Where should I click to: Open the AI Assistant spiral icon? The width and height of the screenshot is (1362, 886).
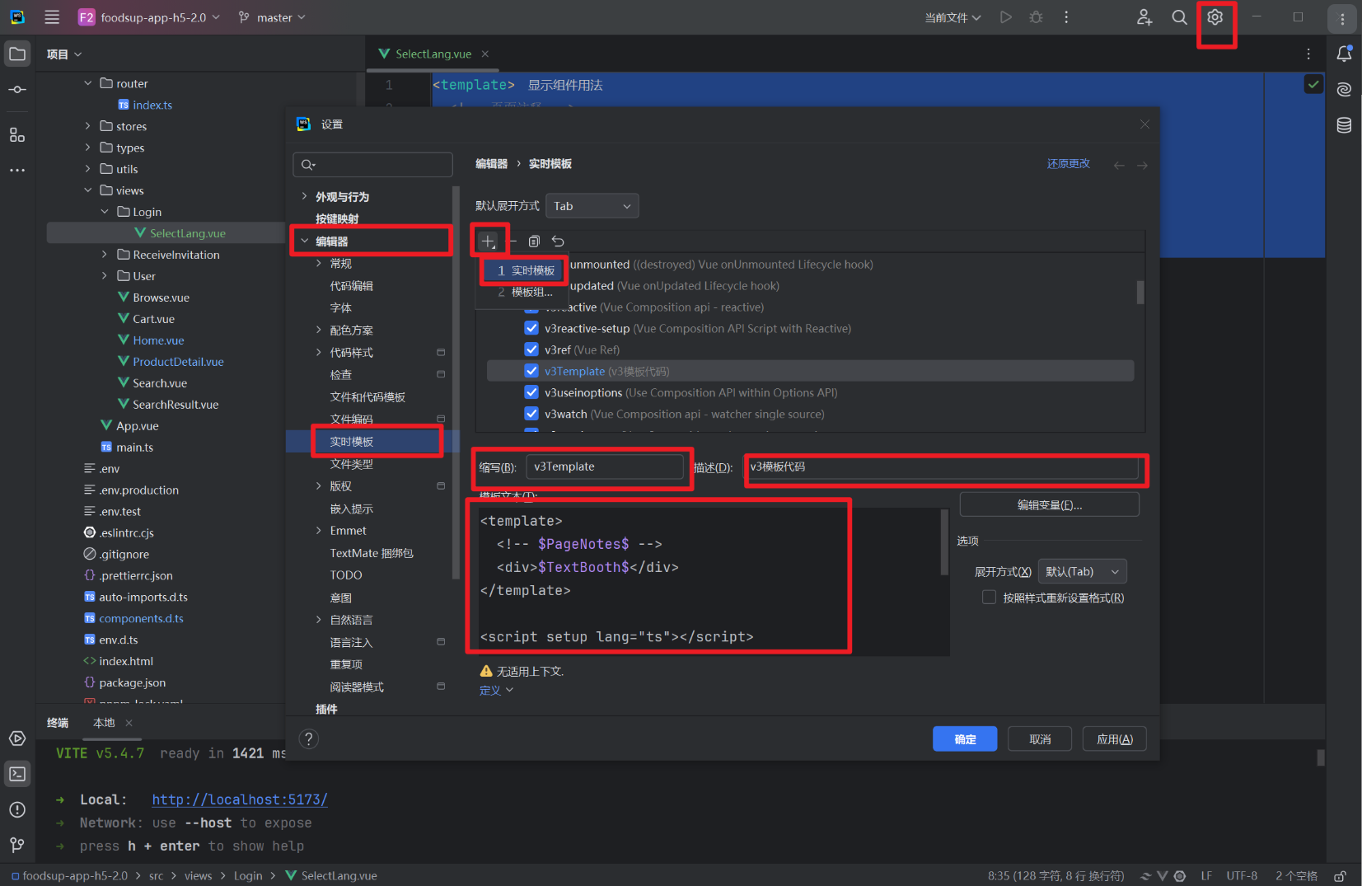[1344, 89]
